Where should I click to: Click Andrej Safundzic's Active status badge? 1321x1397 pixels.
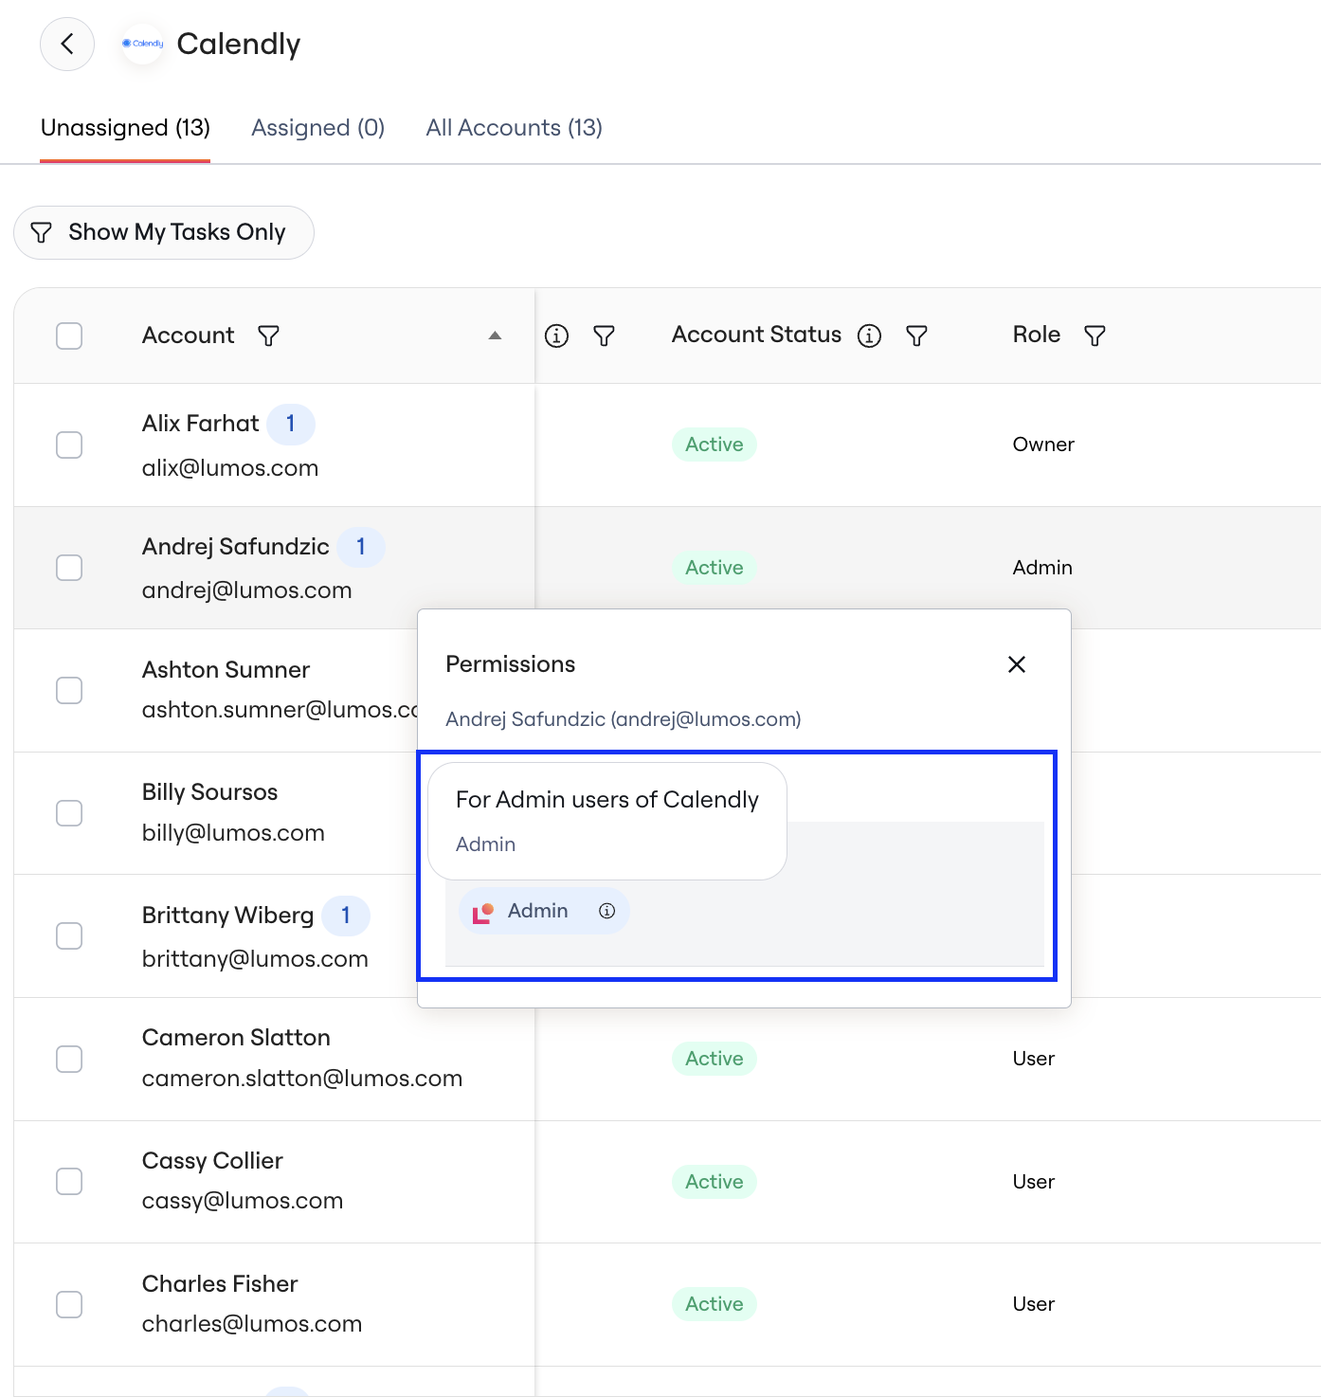[x=715, y=568]
